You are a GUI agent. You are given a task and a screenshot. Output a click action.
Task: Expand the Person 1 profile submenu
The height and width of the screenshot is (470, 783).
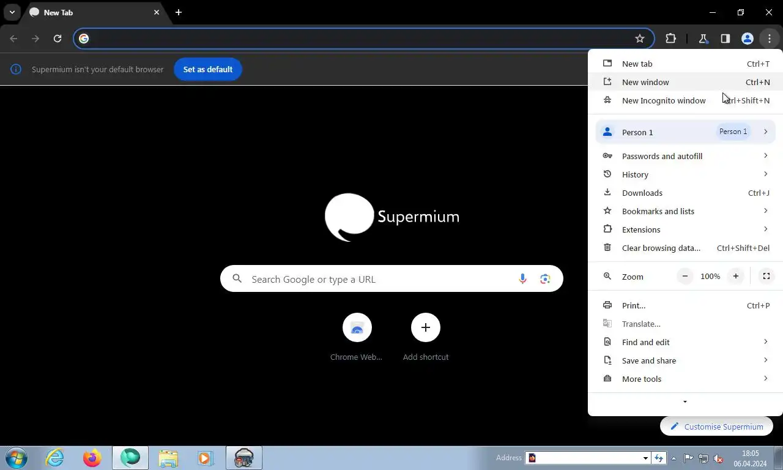[685, 132]
